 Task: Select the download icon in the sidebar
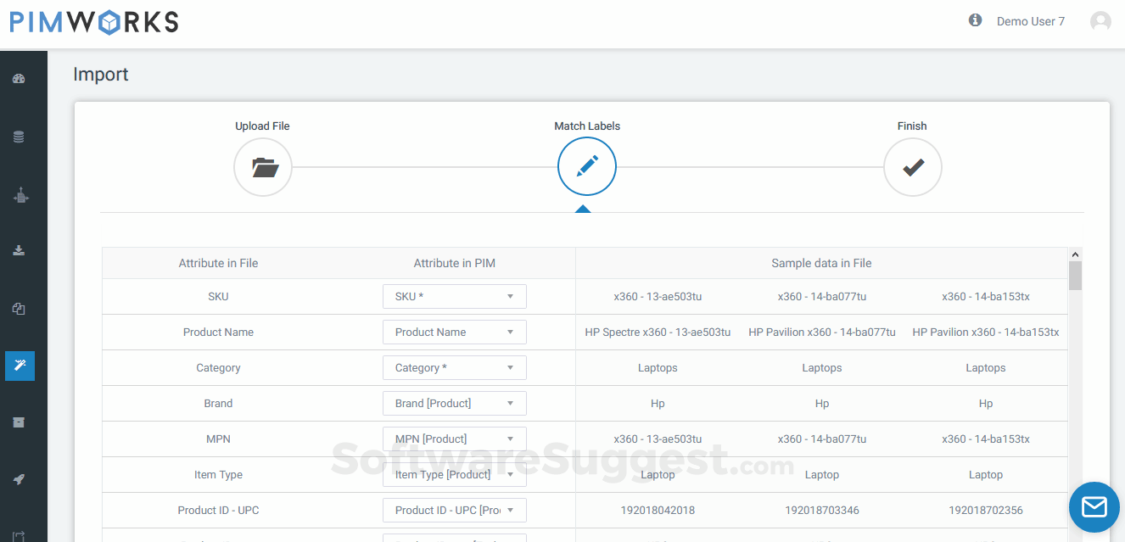point(20,249)
